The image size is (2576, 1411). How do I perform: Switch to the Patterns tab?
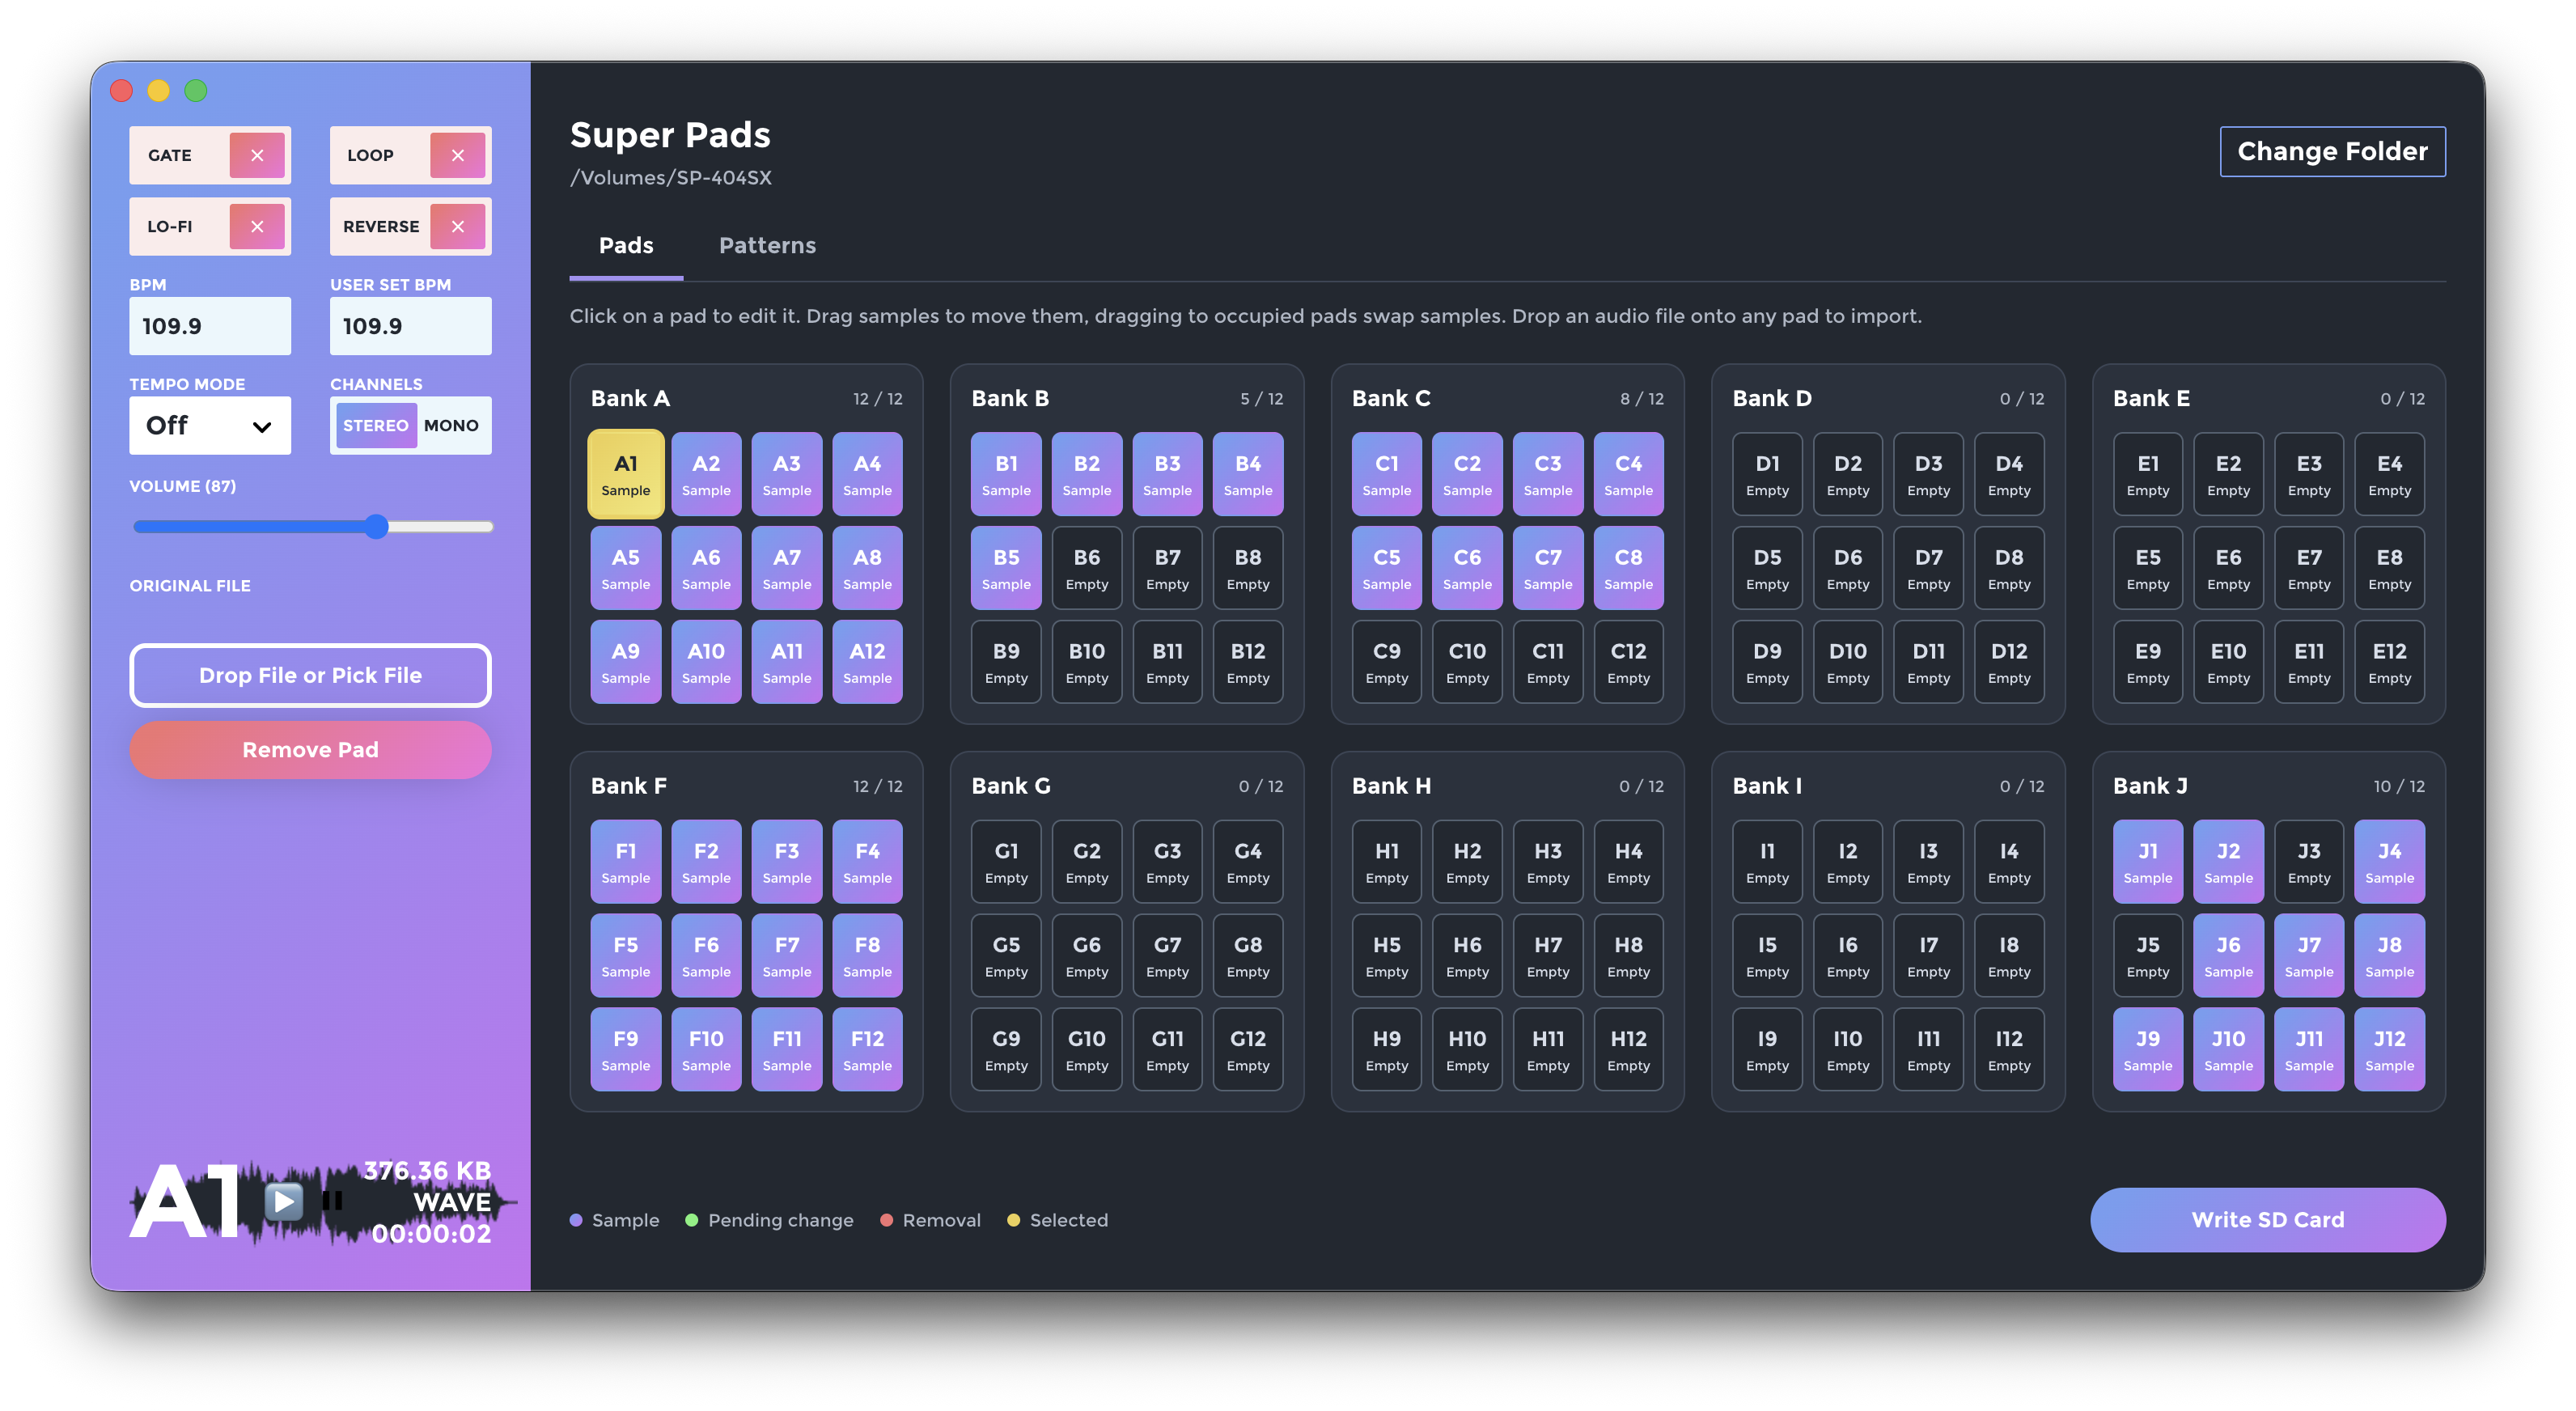(x=767, y=245)
